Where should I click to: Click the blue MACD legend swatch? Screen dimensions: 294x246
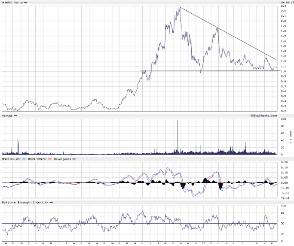tap(23, 159)
